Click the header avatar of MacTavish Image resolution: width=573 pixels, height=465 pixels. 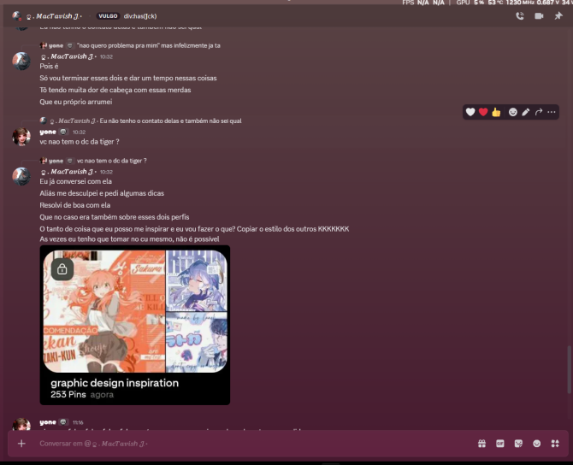pyautogui.click(x=17, y=15)
